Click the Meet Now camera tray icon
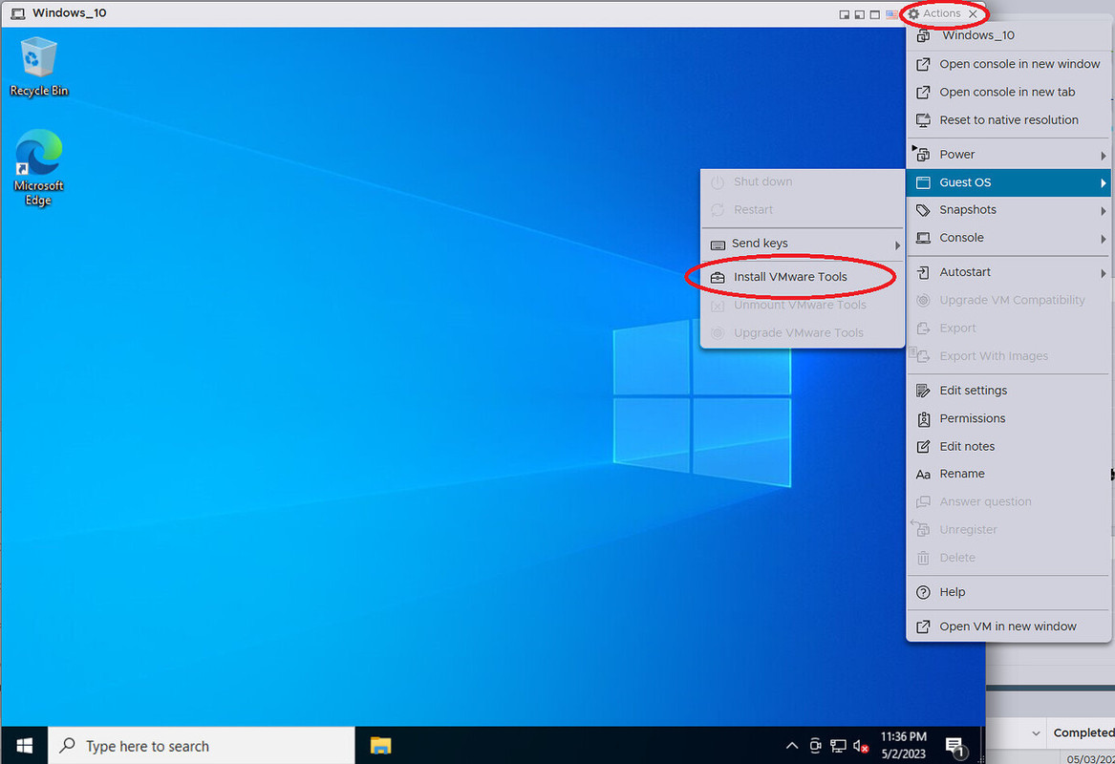 [x=815, y=746]
